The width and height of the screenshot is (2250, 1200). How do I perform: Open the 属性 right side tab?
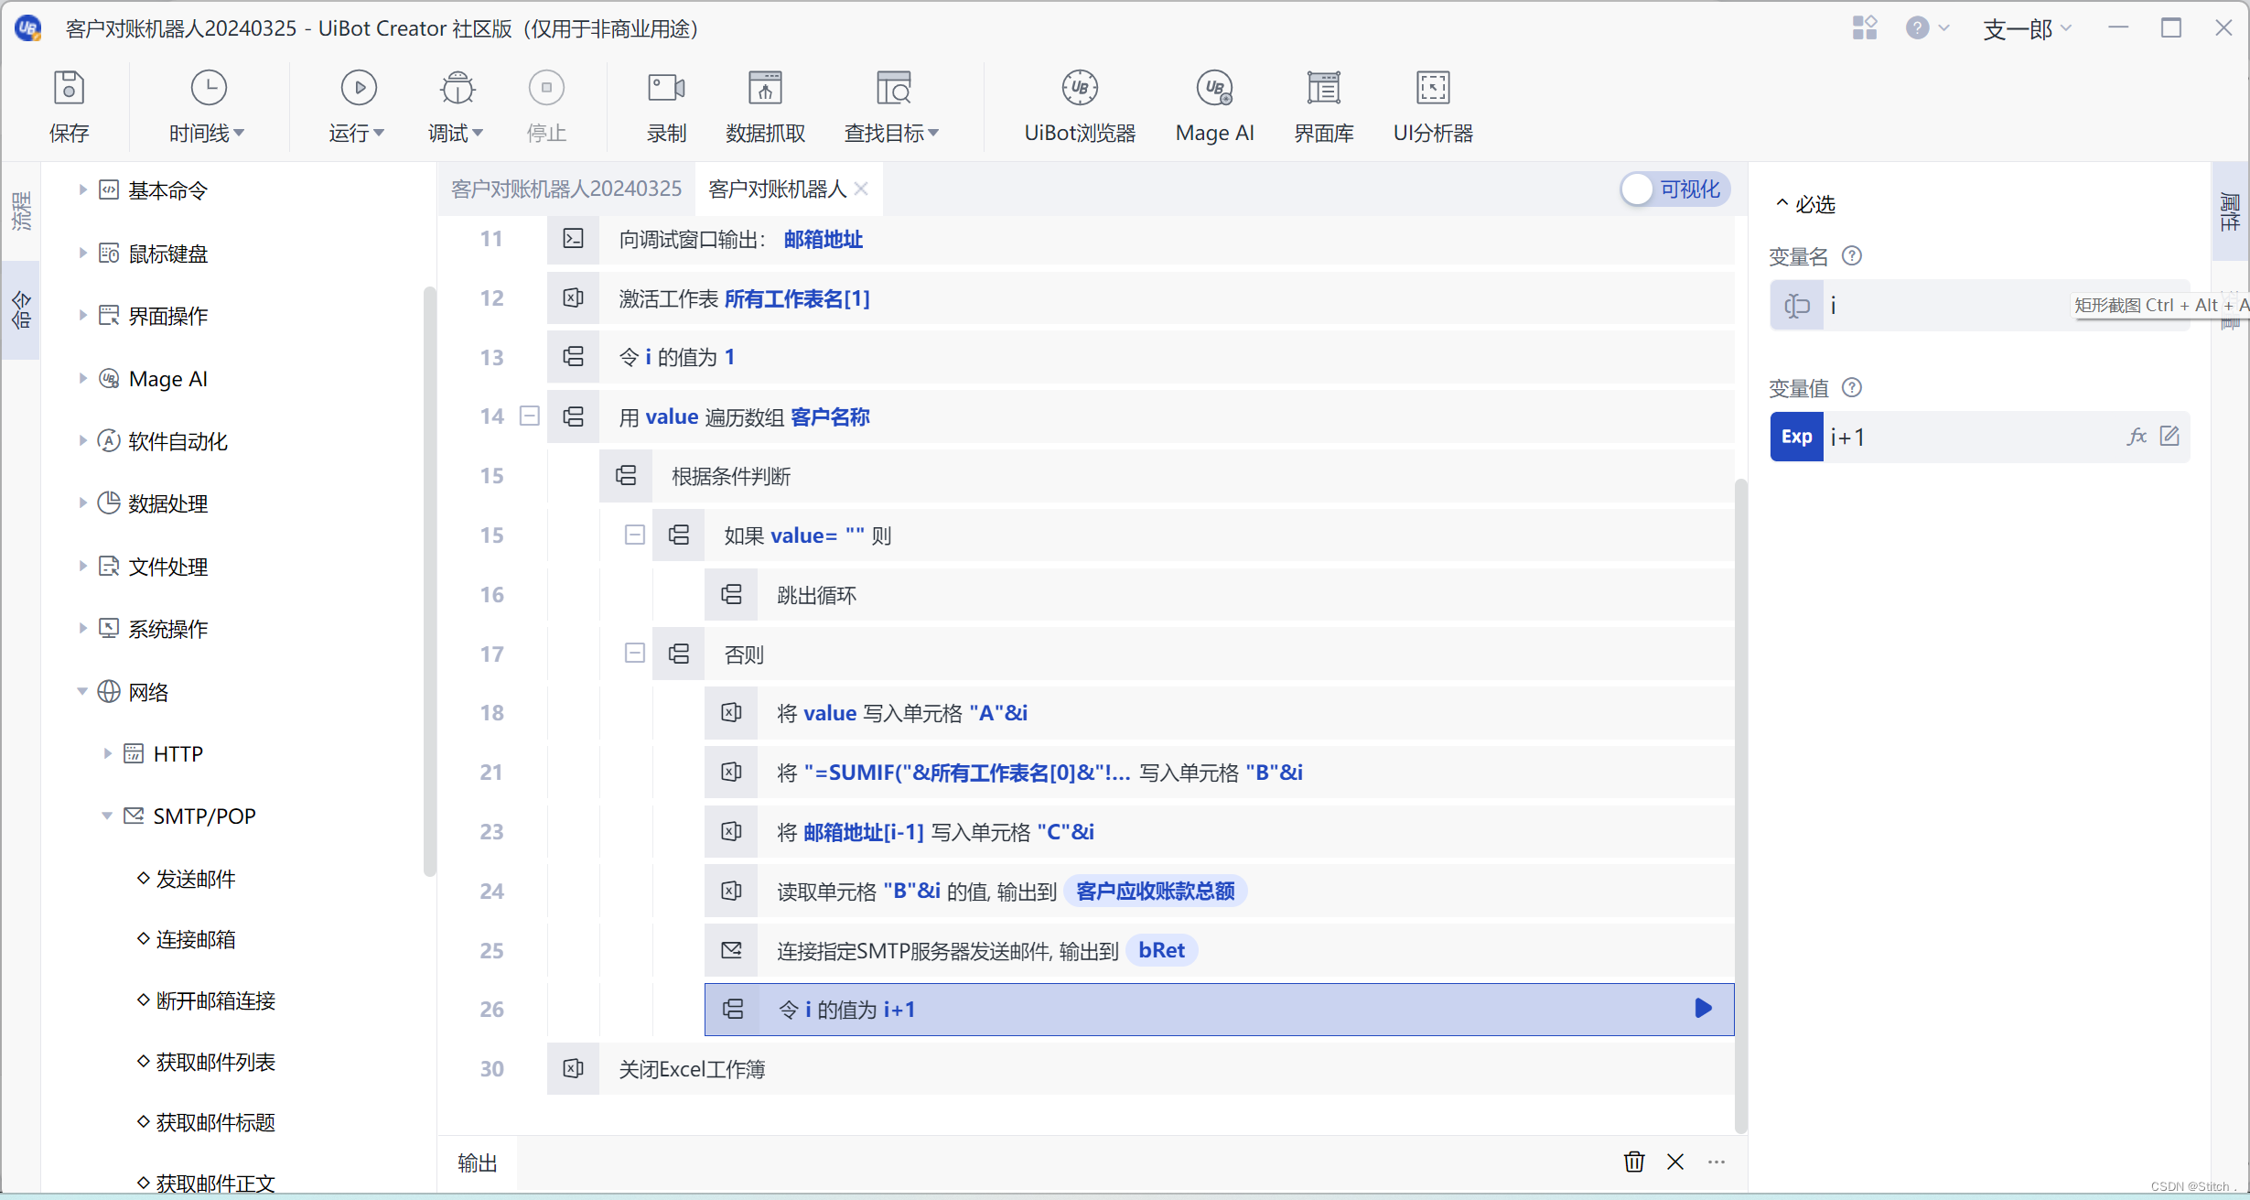(x=2230, y=212)
